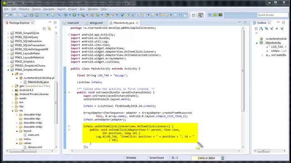Open the Navigate menu

49,9
